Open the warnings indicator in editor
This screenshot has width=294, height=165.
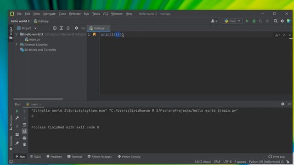278,35
